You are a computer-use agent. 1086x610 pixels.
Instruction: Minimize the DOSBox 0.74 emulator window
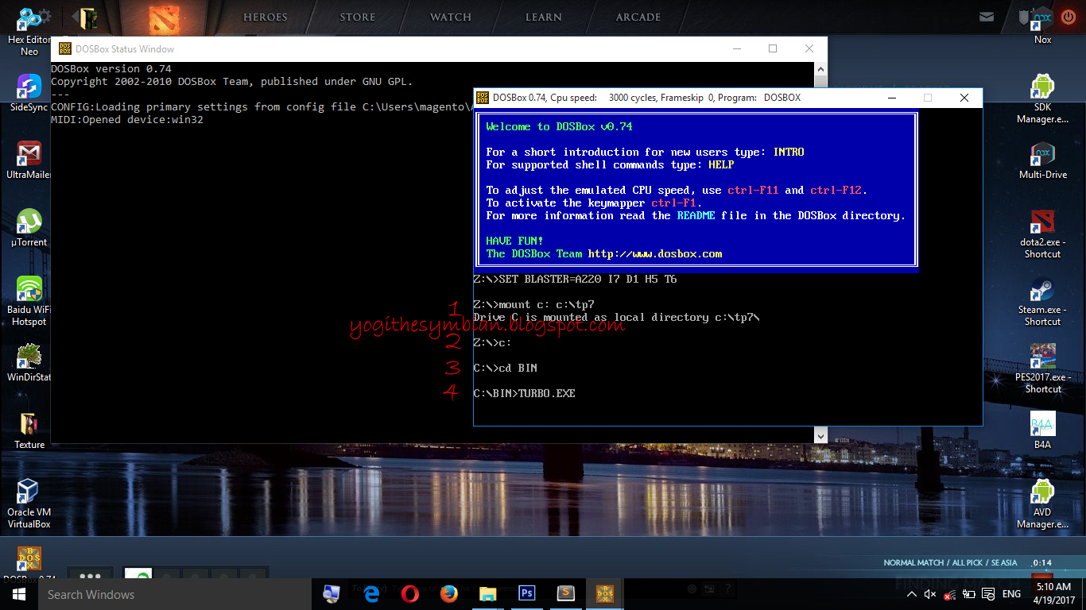tap(891, 98)
